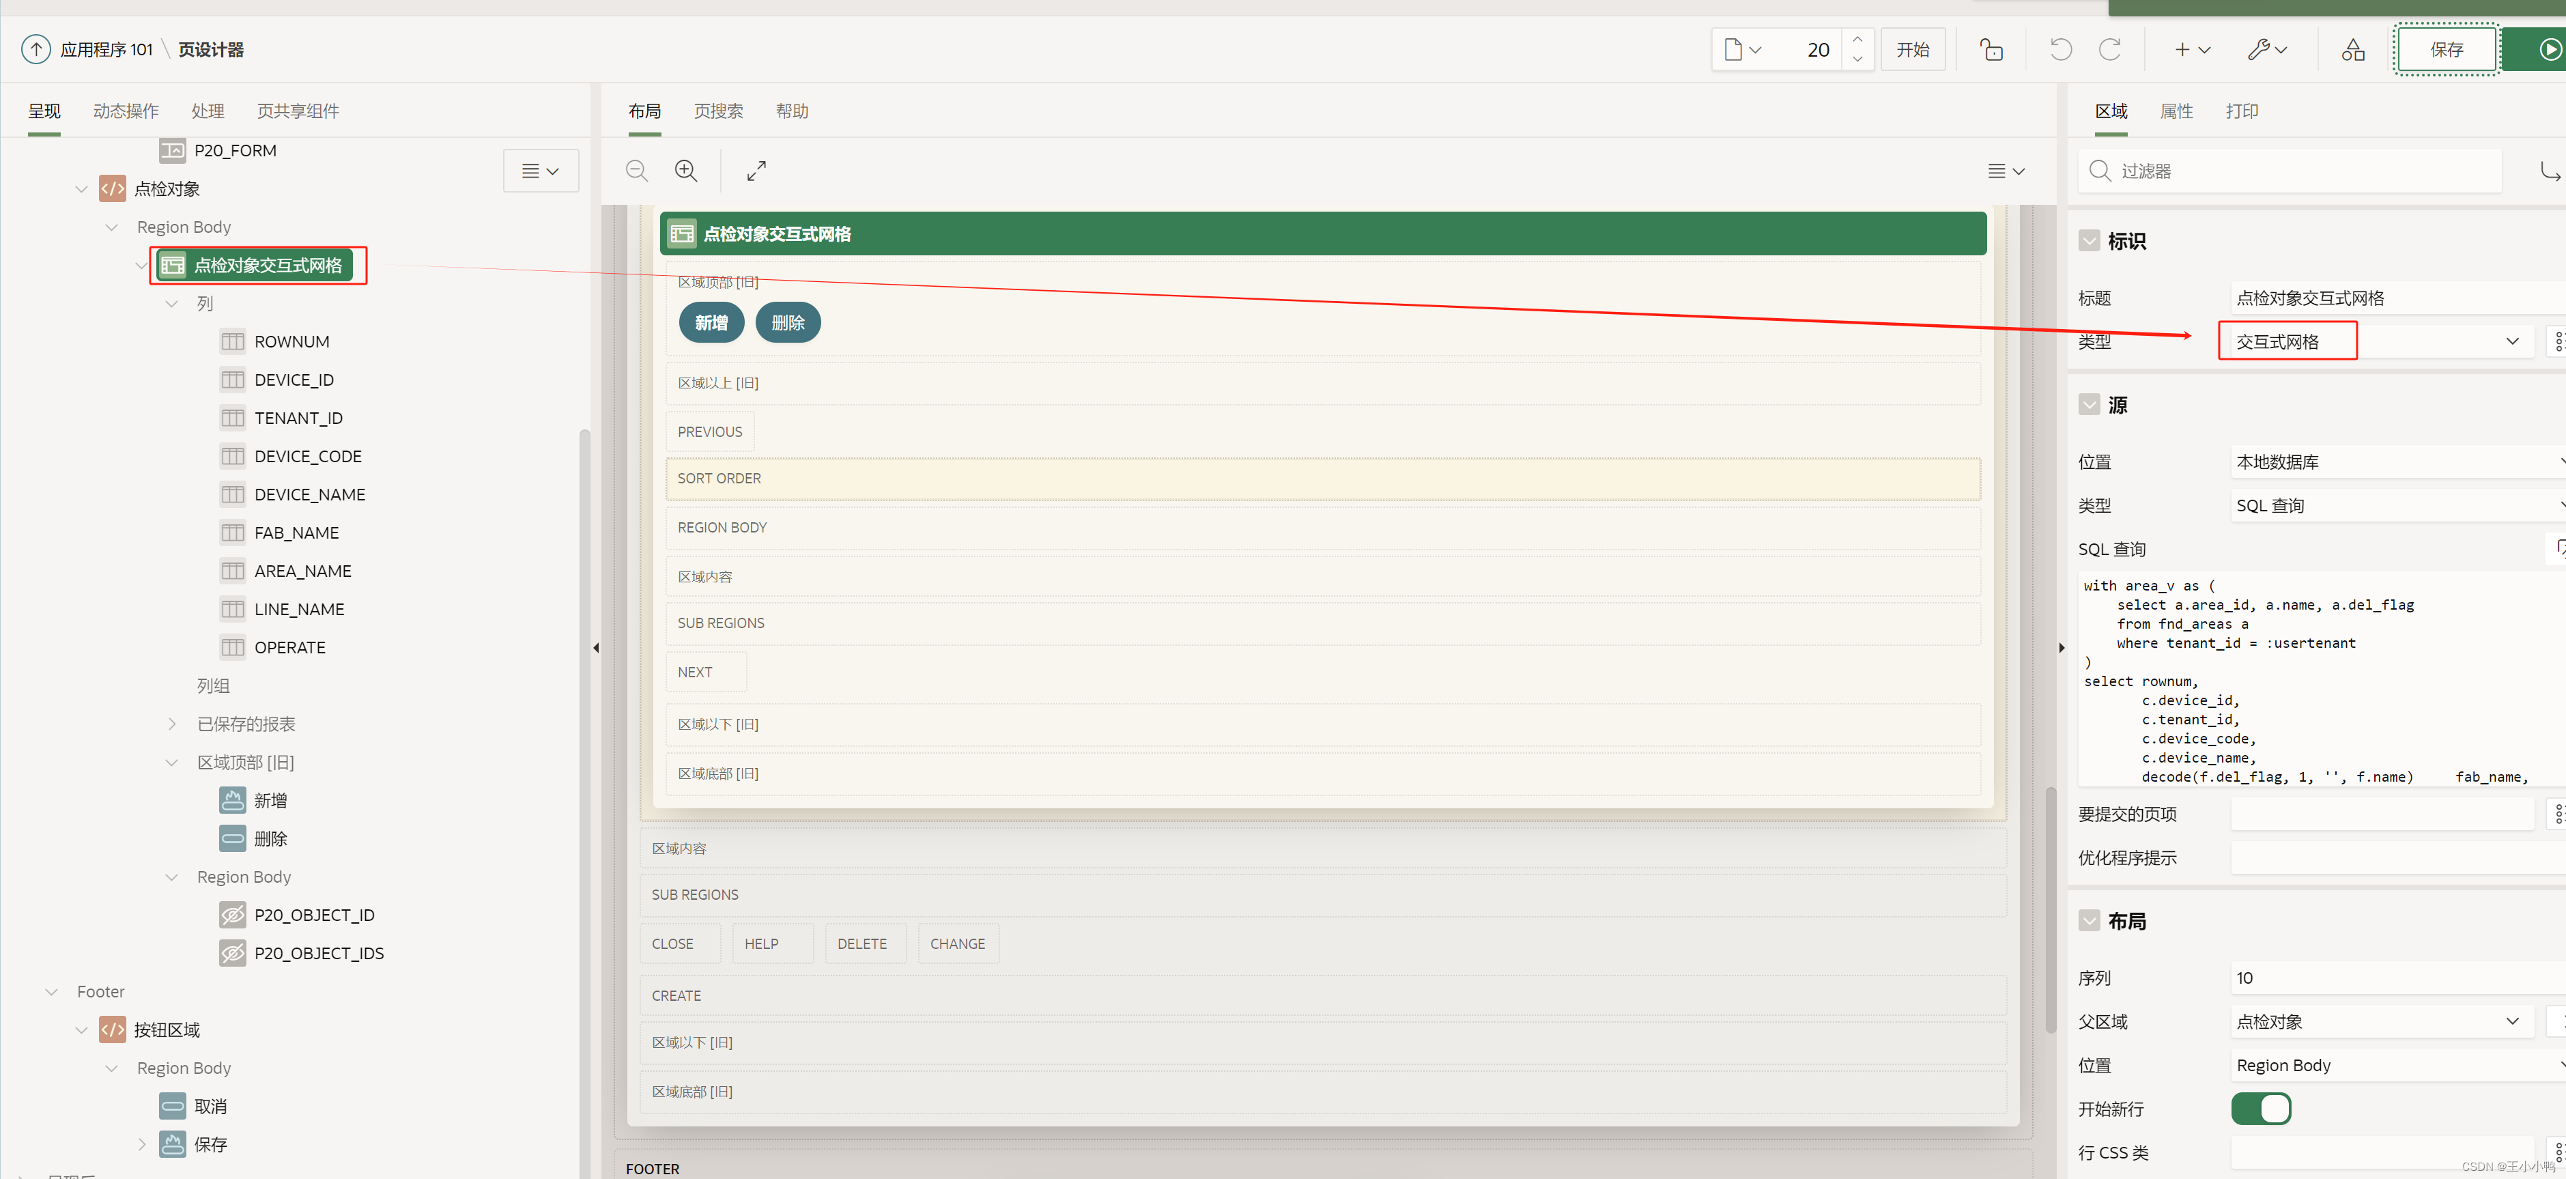Select OPERATE column in tree

click(290, 648)
